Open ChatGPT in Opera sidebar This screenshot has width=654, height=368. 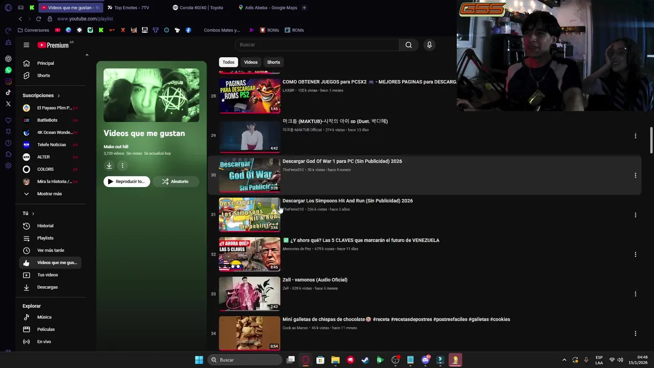8,59
